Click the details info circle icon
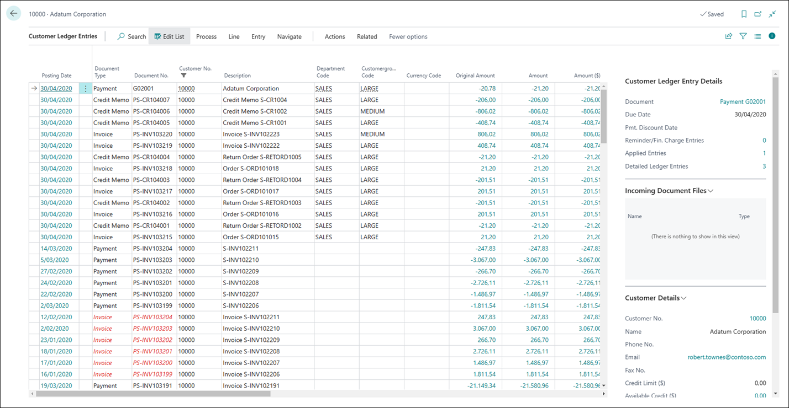Image resolution: width=789 pixels, height=408 pixels. coord(771,35)
